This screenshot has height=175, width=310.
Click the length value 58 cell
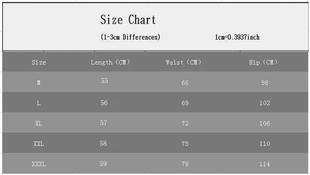pyautogui.click(x=103, y=144)
